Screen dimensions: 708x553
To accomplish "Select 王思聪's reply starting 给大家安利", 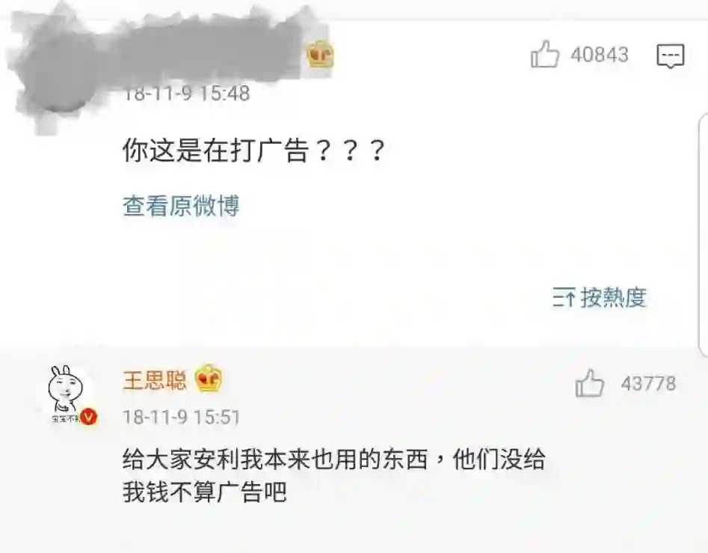I will click(334, 475).
